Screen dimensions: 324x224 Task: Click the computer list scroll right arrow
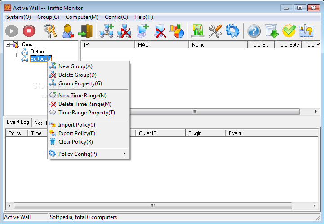tap(316, 112)
